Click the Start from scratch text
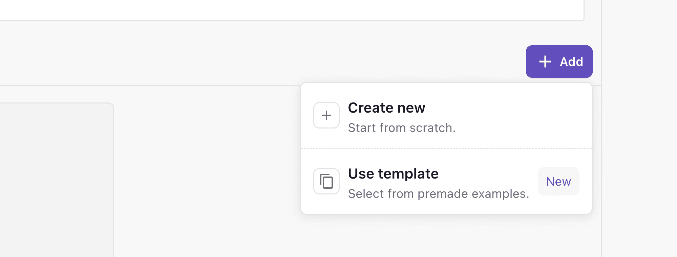Viewport: 677px width, 257px height. (402, 128)
